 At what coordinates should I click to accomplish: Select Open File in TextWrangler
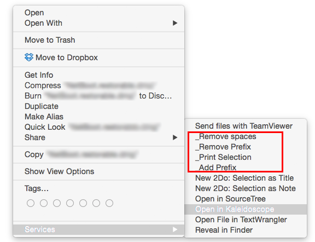click(x=241, y=220)
